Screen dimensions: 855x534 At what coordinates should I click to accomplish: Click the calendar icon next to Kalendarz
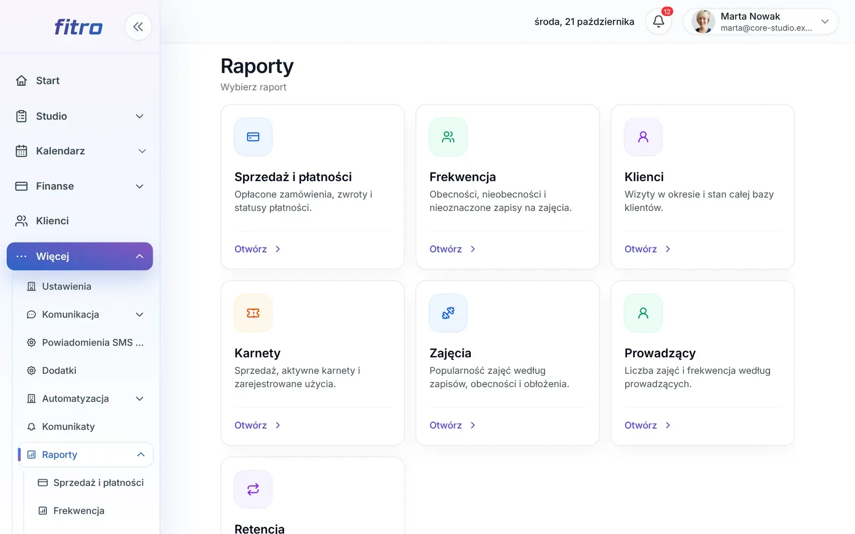(21, 151)
